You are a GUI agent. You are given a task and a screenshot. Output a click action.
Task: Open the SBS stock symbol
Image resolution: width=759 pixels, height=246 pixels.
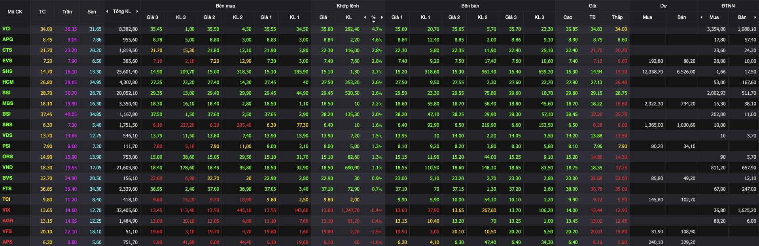coord(7,125)
